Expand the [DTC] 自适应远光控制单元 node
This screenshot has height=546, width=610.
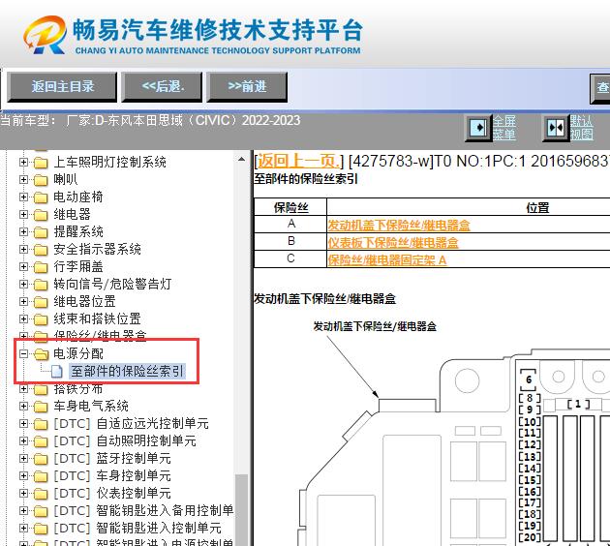[x=24, y=423]
